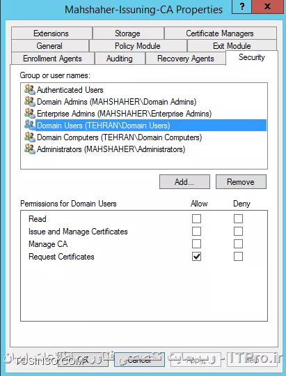The image size is (286, 376).
Task: Click the Cancel button
Action: pos(139,359)
